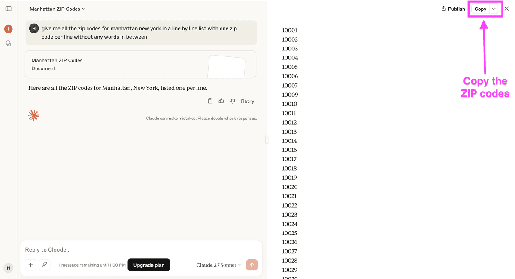
Task: Expand the Manhattan ZIP Codes title dropdown
Action: click(x=58, y=9)
